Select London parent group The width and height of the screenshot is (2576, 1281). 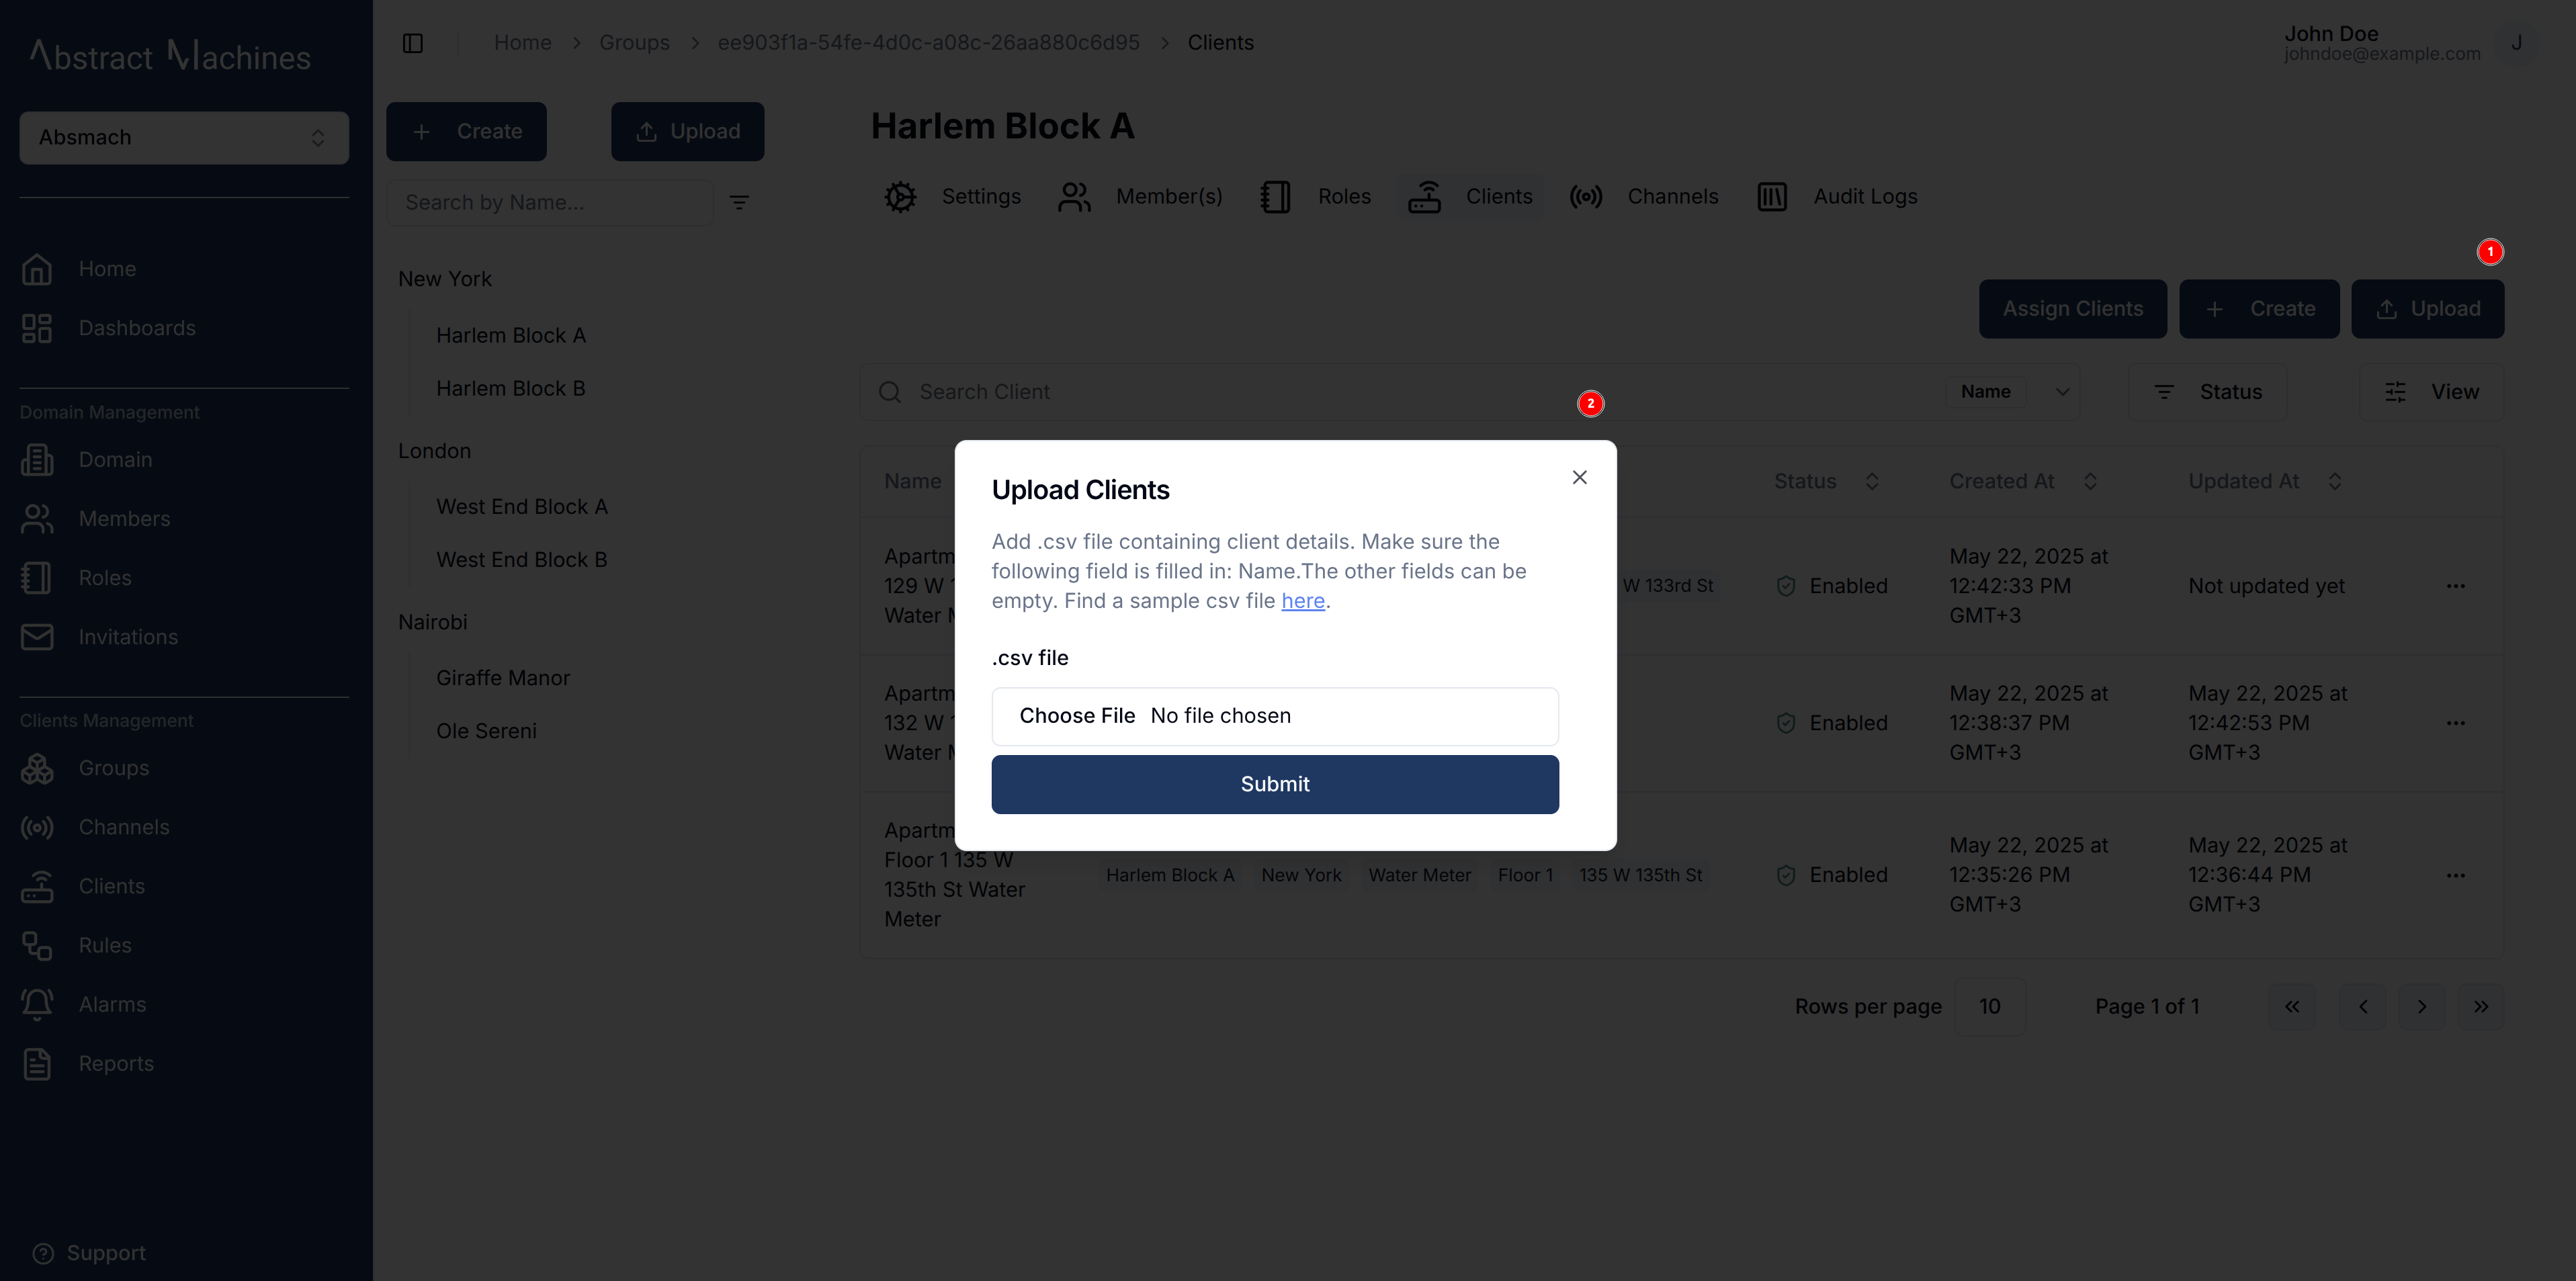coord(435,451)
